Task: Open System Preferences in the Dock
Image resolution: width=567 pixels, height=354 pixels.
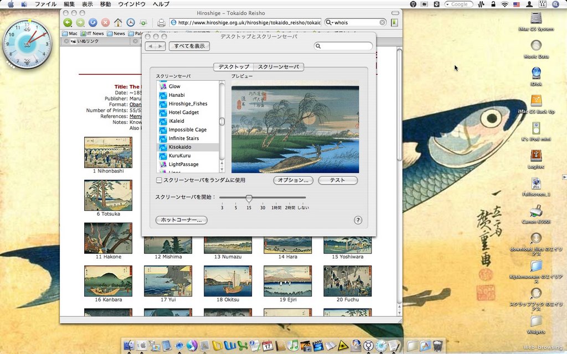Action: (x=141, y=346)
